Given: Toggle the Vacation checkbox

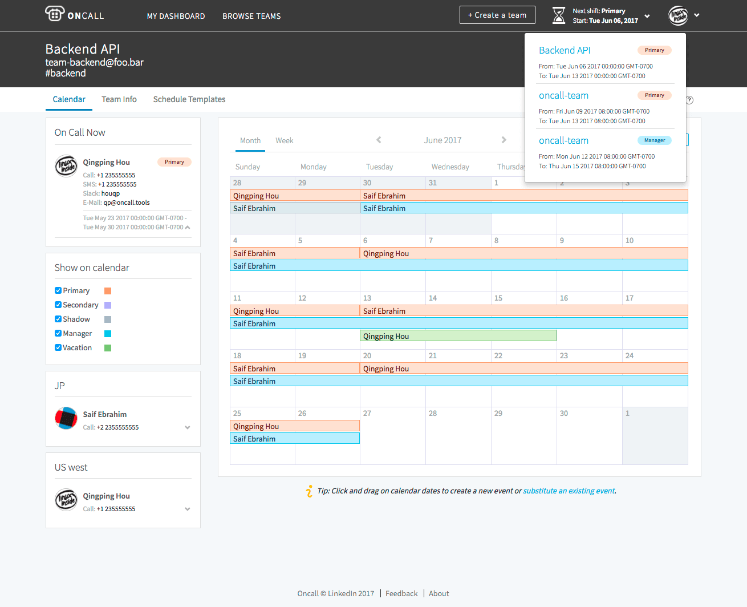Looking at the screenshot, I should pos(58,347).
